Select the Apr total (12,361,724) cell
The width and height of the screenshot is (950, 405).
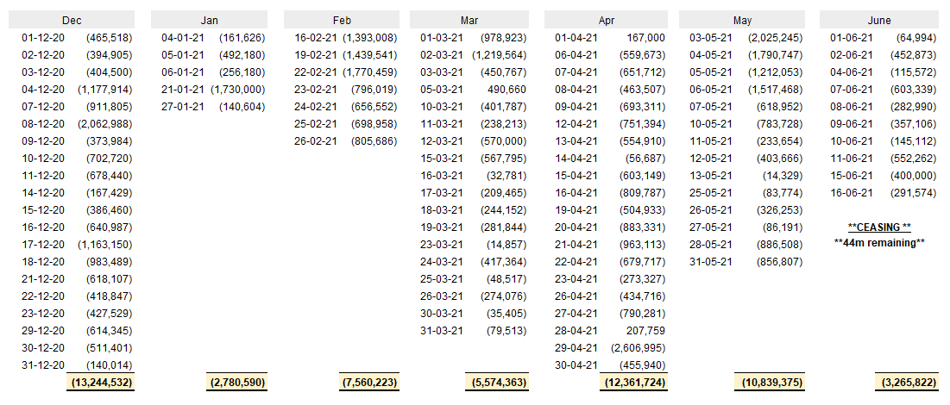[x=634, y=383]
